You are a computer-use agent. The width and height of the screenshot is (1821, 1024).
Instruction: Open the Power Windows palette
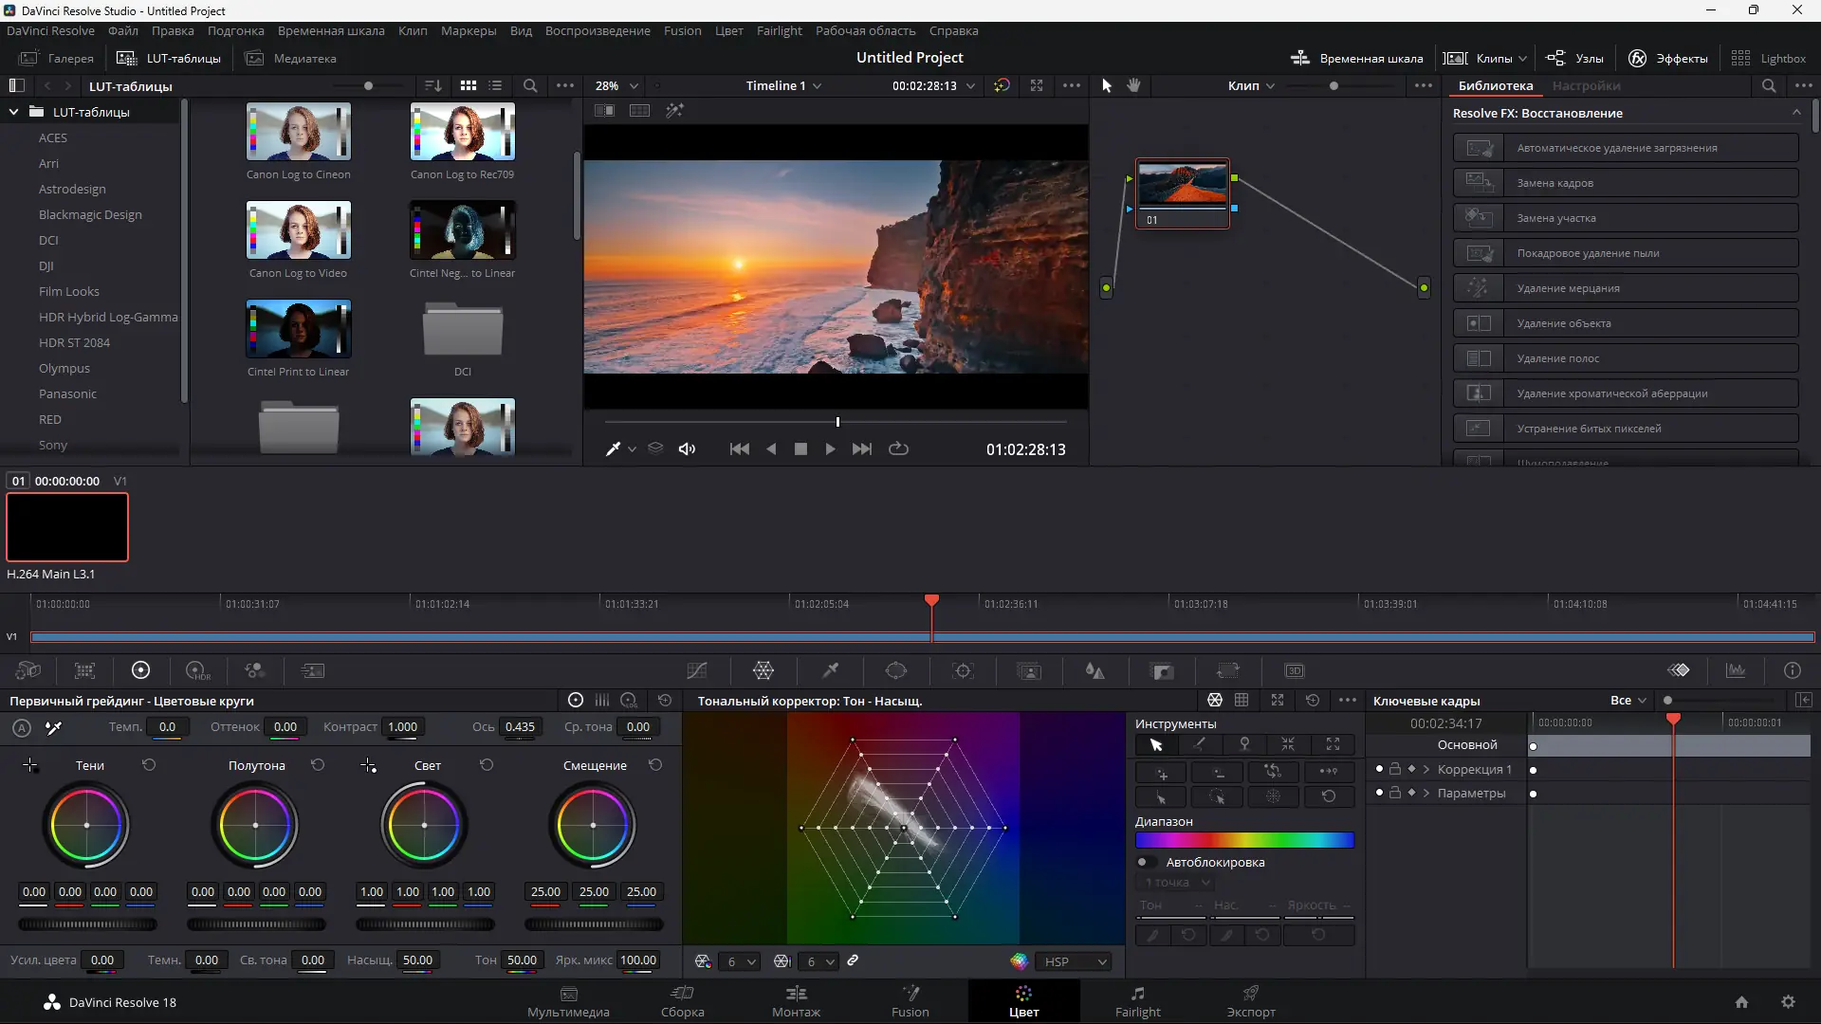click(x=896, y=671)
